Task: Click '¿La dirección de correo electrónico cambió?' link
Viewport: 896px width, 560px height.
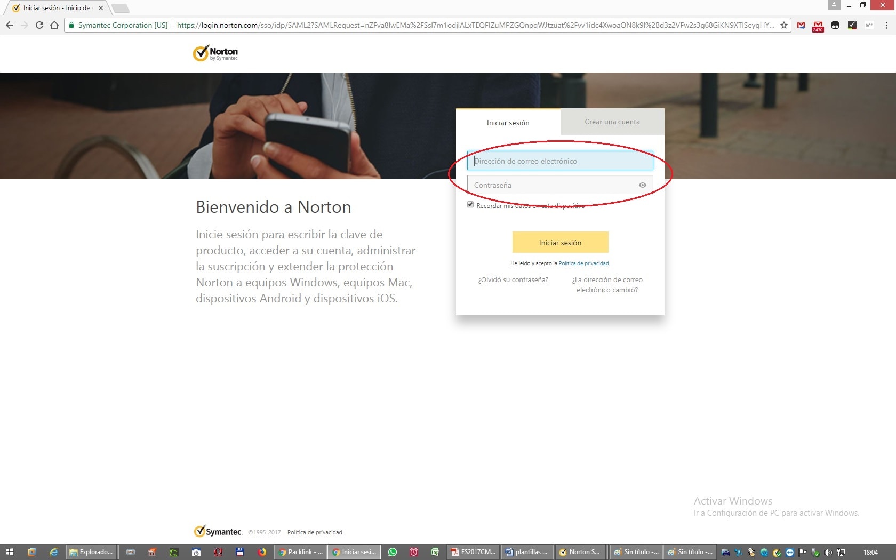Action: click(x=607, y=285)
